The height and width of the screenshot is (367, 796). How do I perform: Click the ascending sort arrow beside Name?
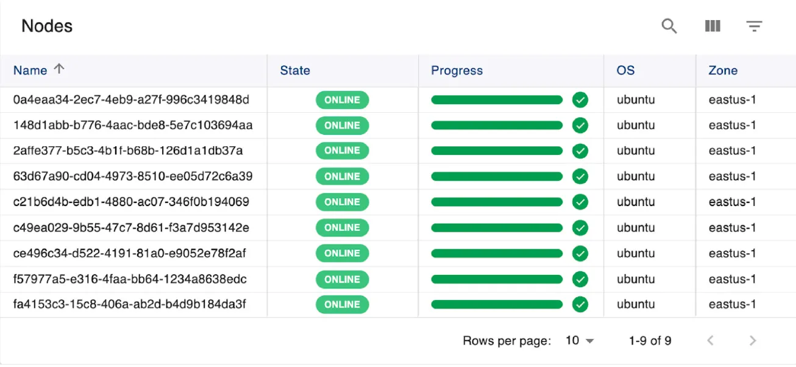click(x=59, y=69)
